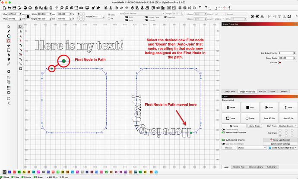Open Device settings wrench icon
The height and width of the screenshot is (179, 298).
pos(98,8)
